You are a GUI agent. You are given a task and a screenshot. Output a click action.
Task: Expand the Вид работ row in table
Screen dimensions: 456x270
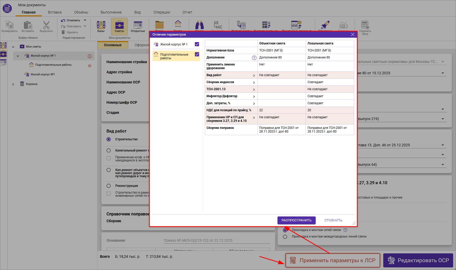point(254,75)
